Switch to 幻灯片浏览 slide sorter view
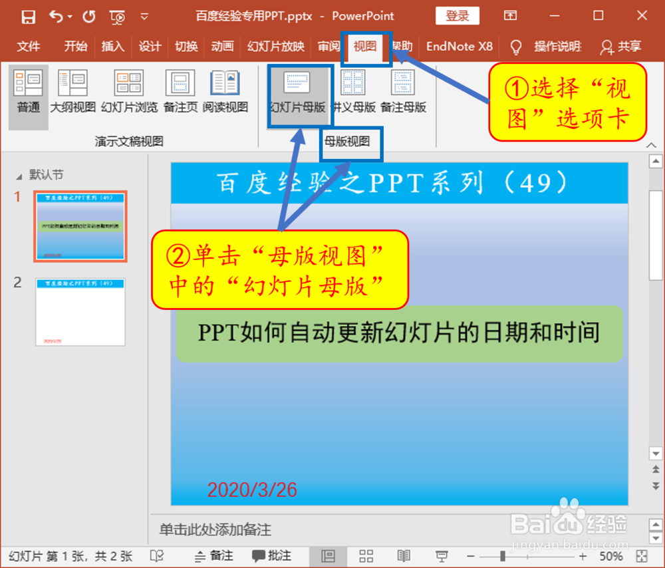Viewport: 665px width, 568px height. (x=129, y=92)
